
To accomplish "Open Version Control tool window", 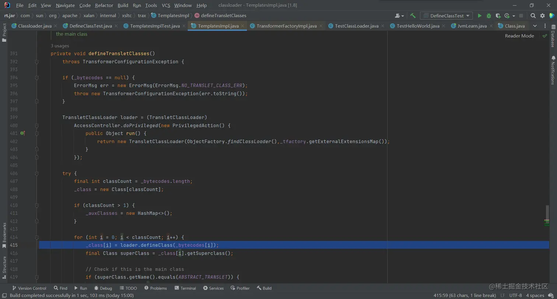I will coord(29,288).
